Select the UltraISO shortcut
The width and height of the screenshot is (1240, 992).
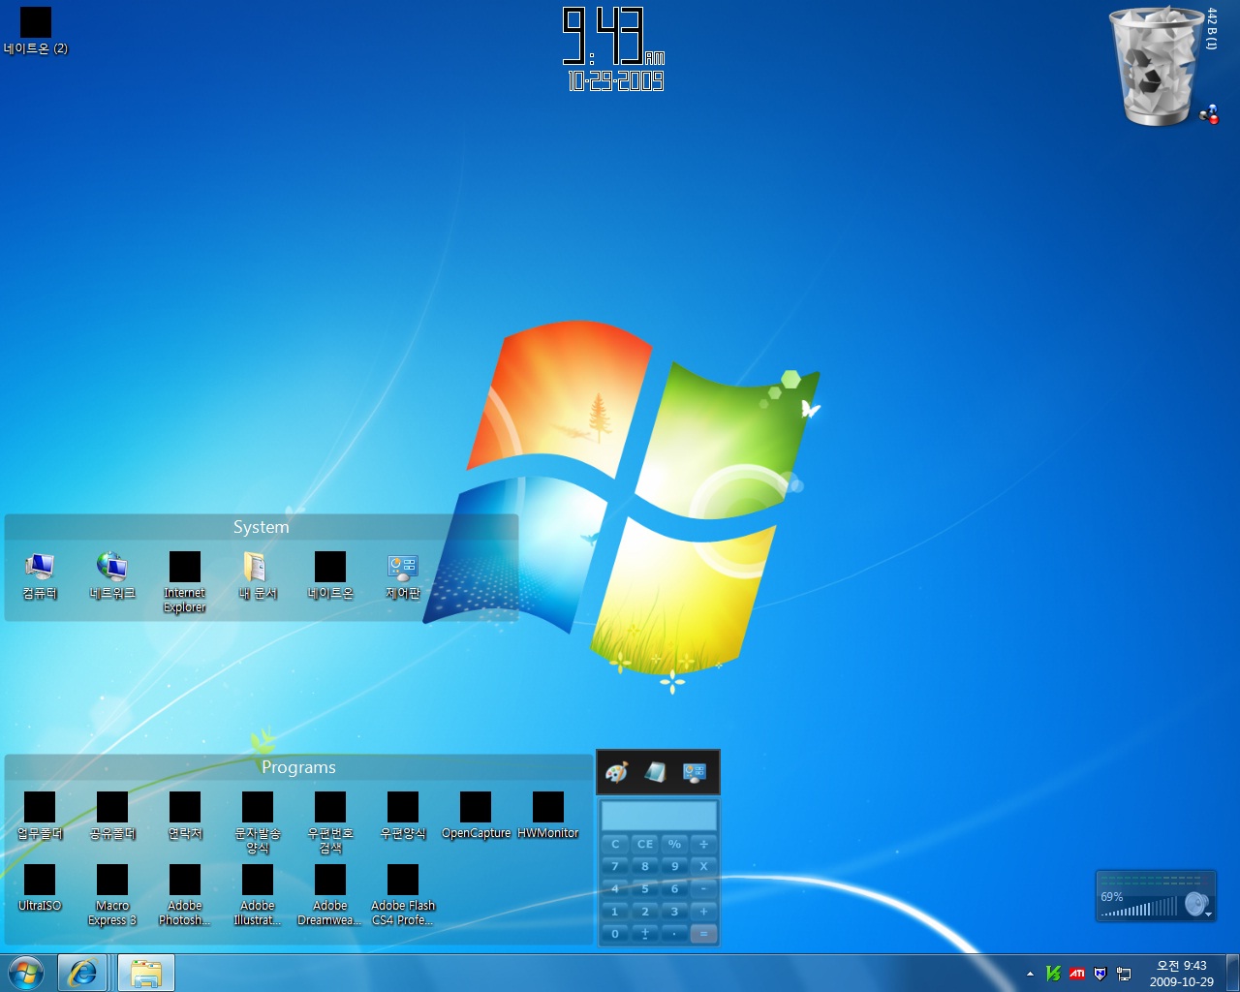(40, 888)
